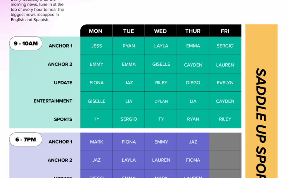Image resolution: width=287 pixels, height=178 pixels.
Task: Select the JESS cell under Monday
Action: click(97, 46)
